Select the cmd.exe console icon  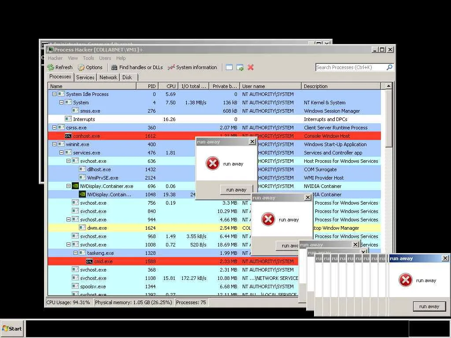[x=89, y=261]
